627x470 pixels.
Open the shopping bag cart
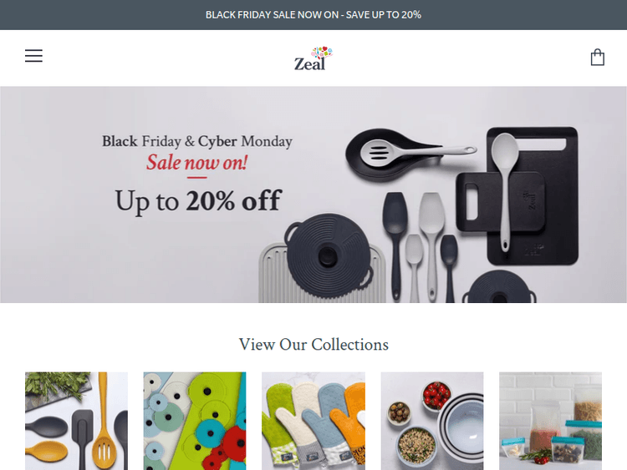tap(598, 57)
